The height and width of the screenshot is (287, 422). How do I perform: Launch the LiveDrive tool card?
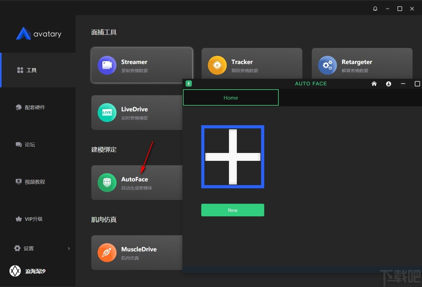point(137,113)
